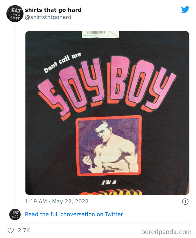Click the yellow SOYMAN text at photo bottom
This screenshot has height=238, width=196.
pyautogui.click(x=110, y=192)
